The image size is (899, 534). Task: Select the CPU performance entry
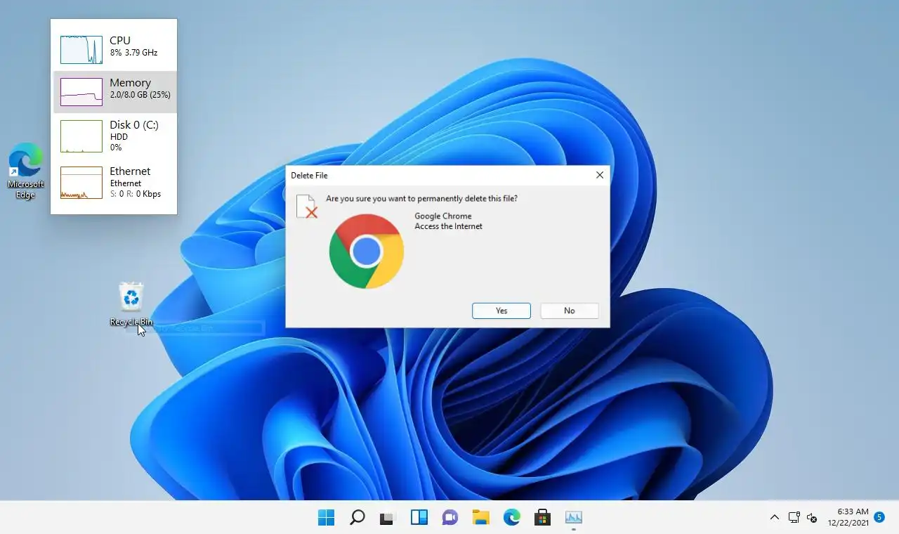tap(115, 49)
